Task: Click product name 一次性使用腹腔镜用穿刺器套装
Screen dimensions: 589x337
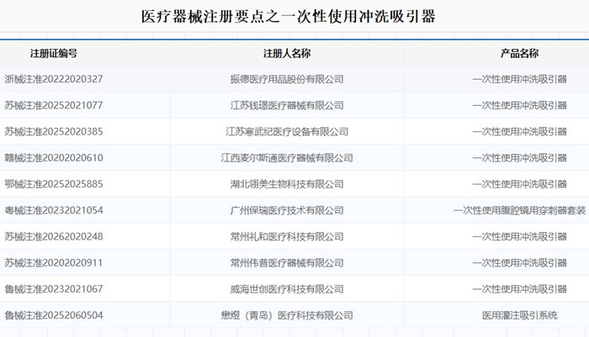Action: click(519, 211)
